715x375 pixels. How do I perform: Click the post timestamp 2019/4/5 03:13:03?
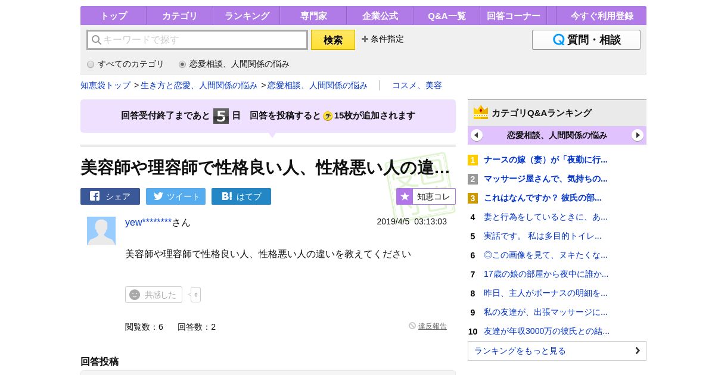tap(412, 221)
